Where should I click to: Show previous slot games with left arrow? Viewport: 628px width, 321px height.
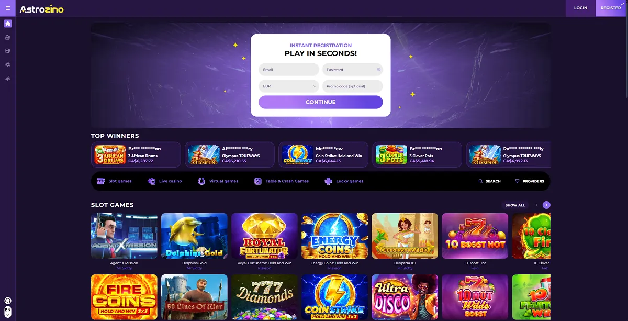(x=536, y=205)
